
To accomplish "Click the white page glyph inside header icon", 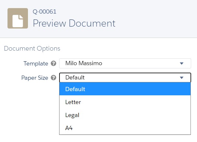I will [18, 21].
